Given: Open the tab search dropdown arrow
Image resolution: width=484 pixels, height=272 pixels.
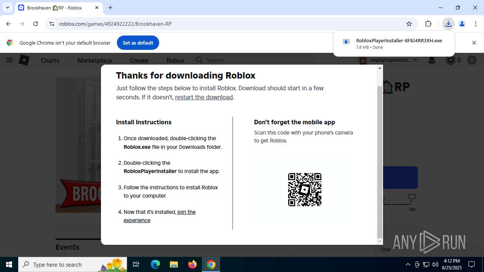Looking at the screenshot, I should tap(7, 8).
